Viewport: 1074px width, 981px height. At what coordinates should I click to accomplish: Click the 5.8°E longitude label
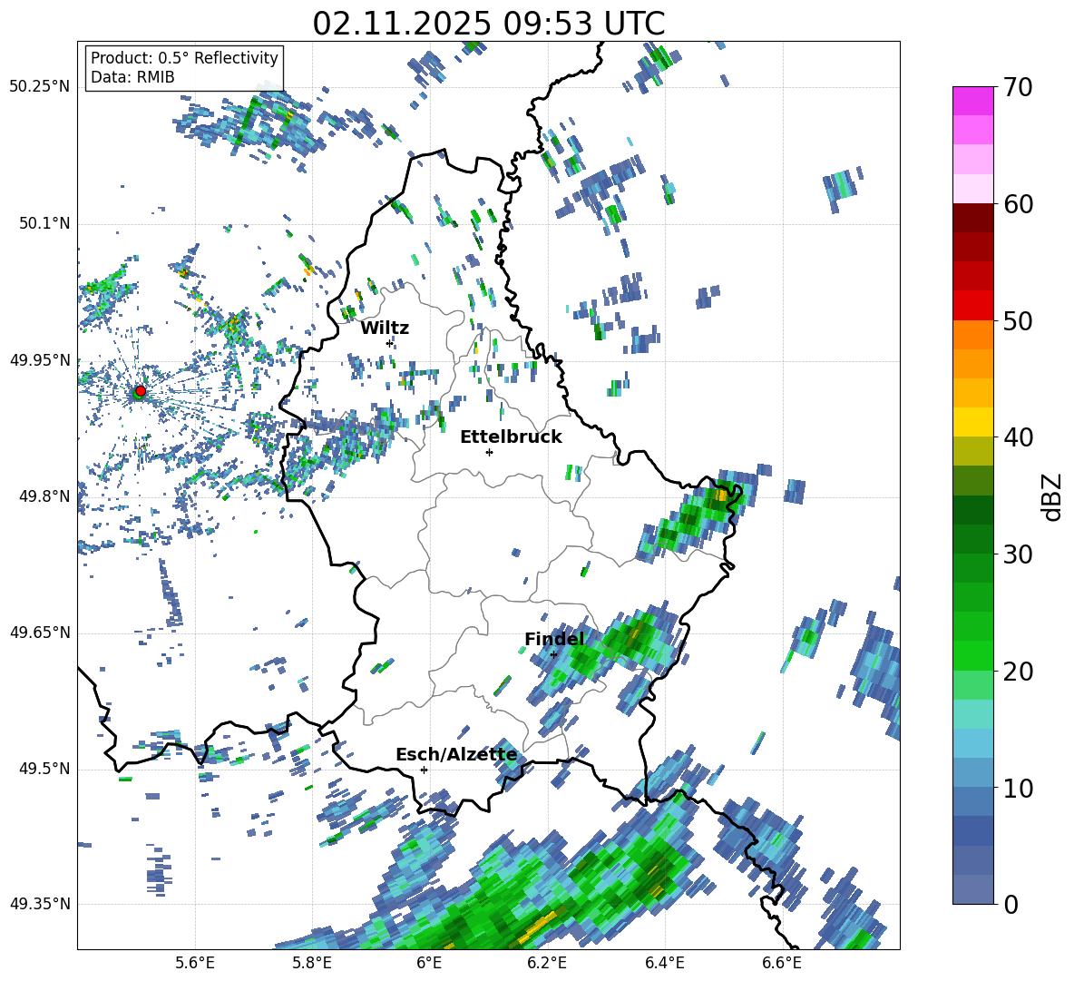click(312, 963)
